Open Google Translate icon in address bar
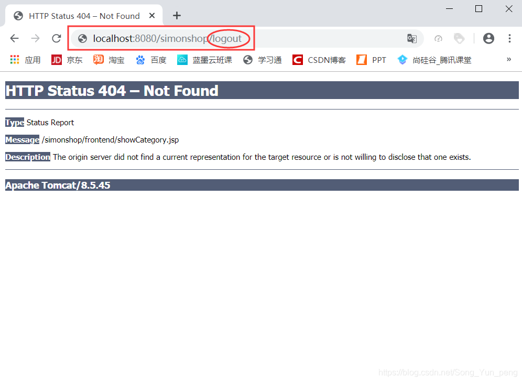Screen dimensions: 522x382 412,39
